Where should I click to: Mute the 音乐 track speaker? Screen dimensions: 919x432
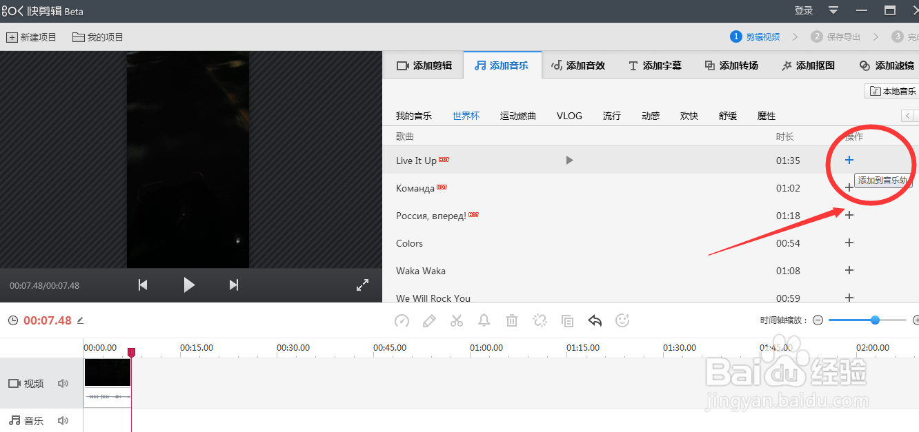point(63,420)
